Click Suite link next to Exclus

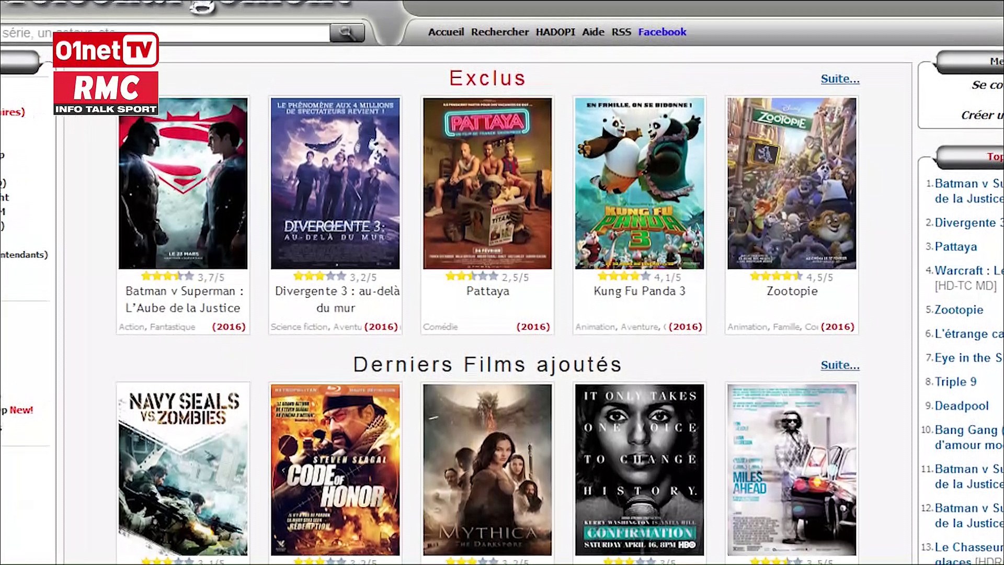840,79
